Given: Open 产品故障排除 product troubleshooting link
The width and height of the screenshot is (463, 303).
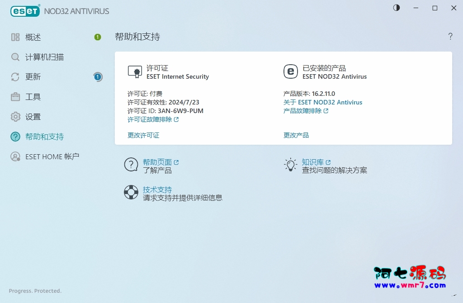Looking at the screenshot, I should [x=302, y=111].
